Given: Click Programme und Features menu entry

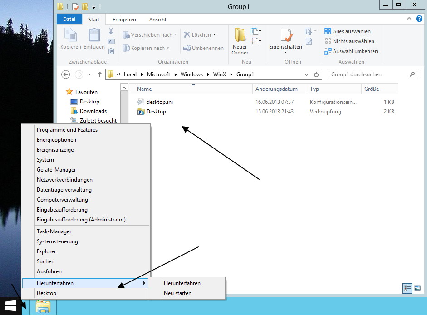Looking at the screenshot, I should (x=85, y=130).
